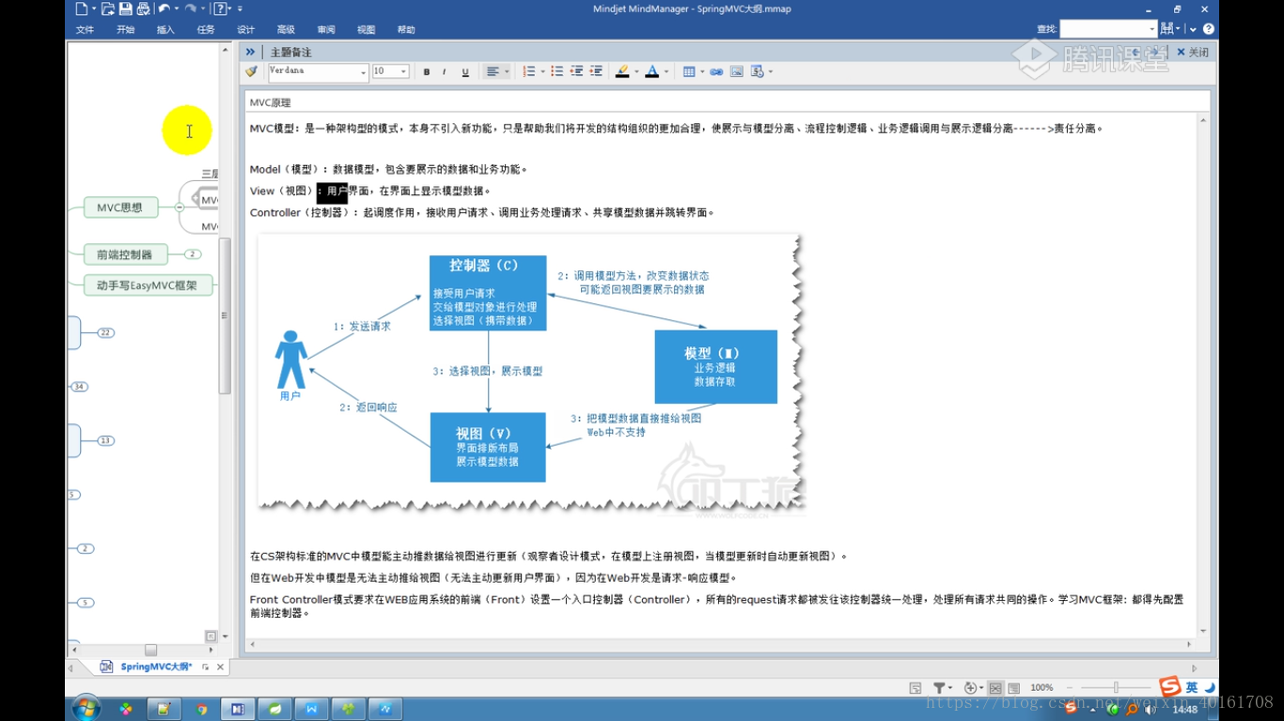This screenshot has height=721, width=1284.
Task: Click the format painter brush icon
Action: (251, 71)
